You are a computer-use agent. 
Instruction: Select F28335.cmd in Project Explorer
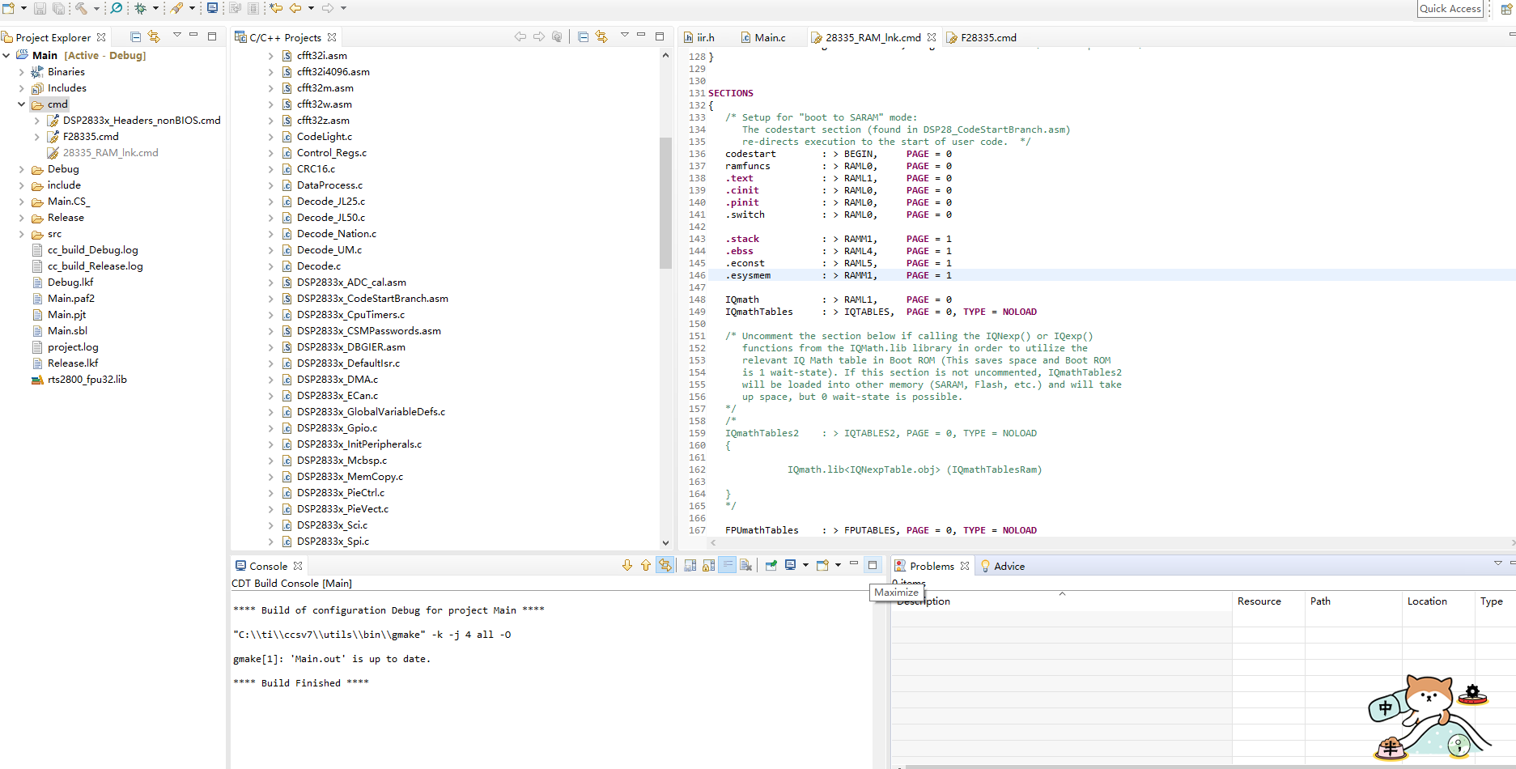pos(91,137)
